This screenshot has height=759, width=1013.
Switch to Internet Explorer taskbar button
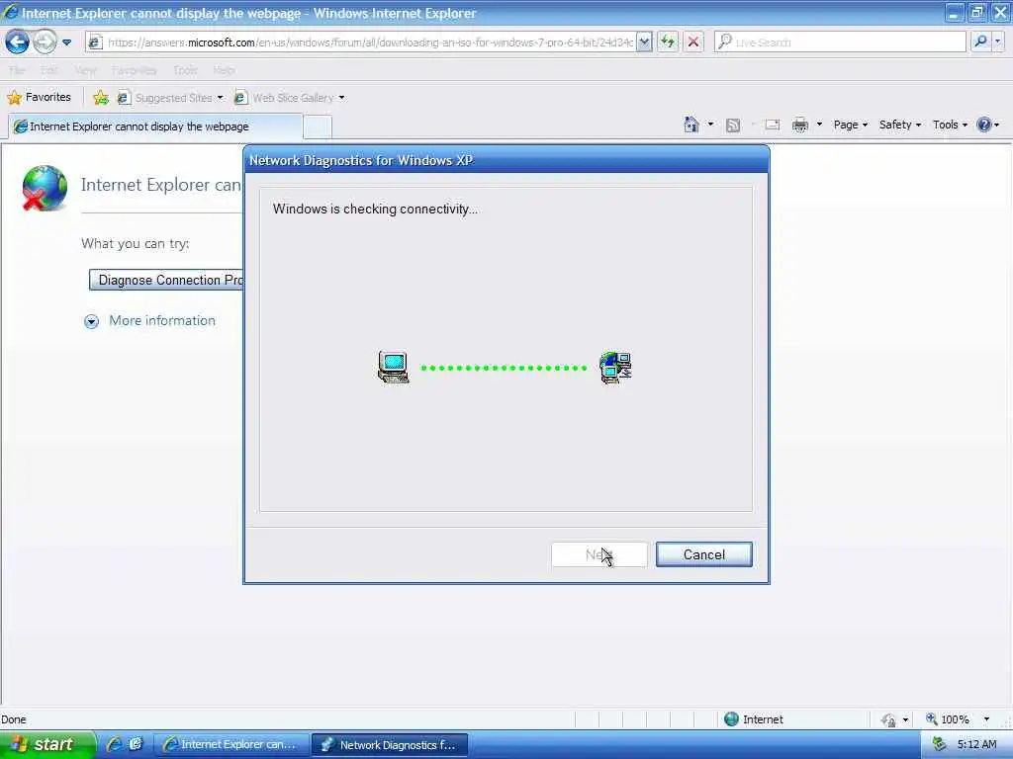pyautogui.click(x=231, y=745)
